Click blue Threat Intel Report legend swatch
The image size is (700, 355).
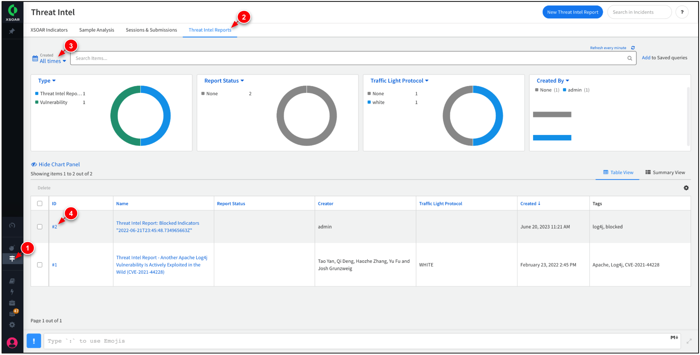(x=37, y=93)
